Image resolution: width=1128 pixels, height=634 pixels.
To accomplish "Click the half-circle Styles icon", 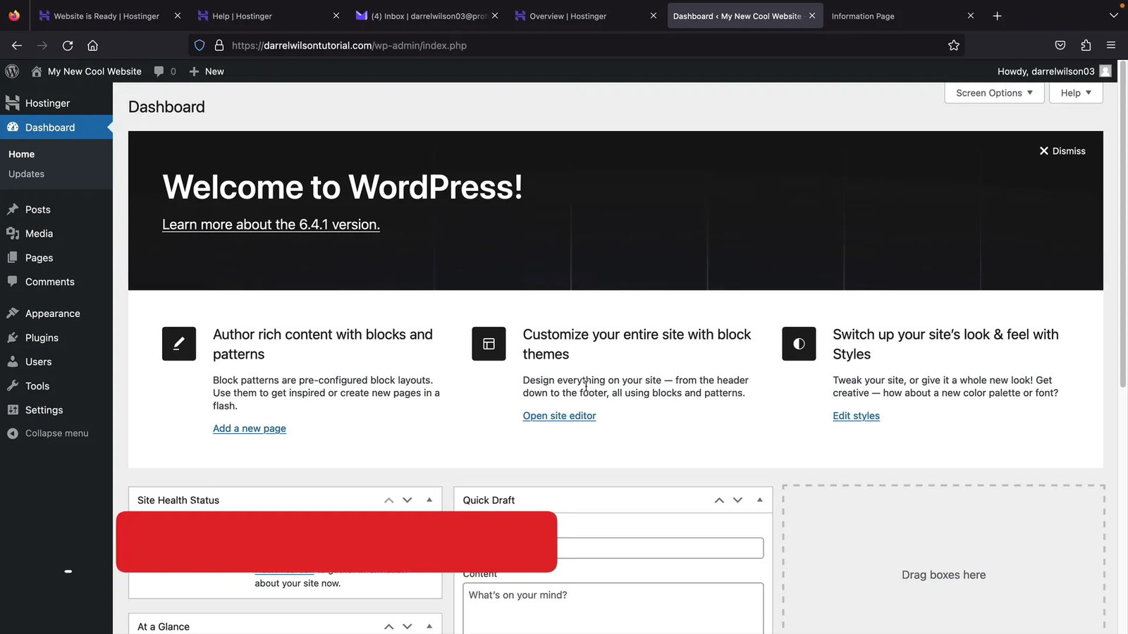I will 799,344.
